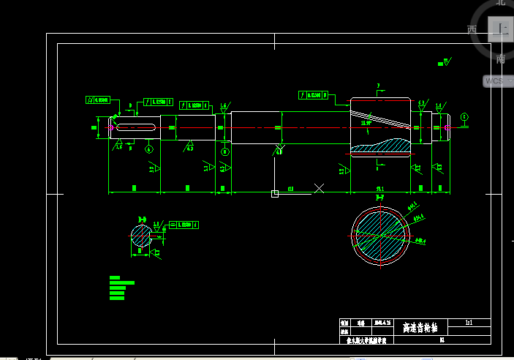Viewport: 514px width, 360px height.
Task: Select the North 北 compass direction
Action: tap(501, 2)
